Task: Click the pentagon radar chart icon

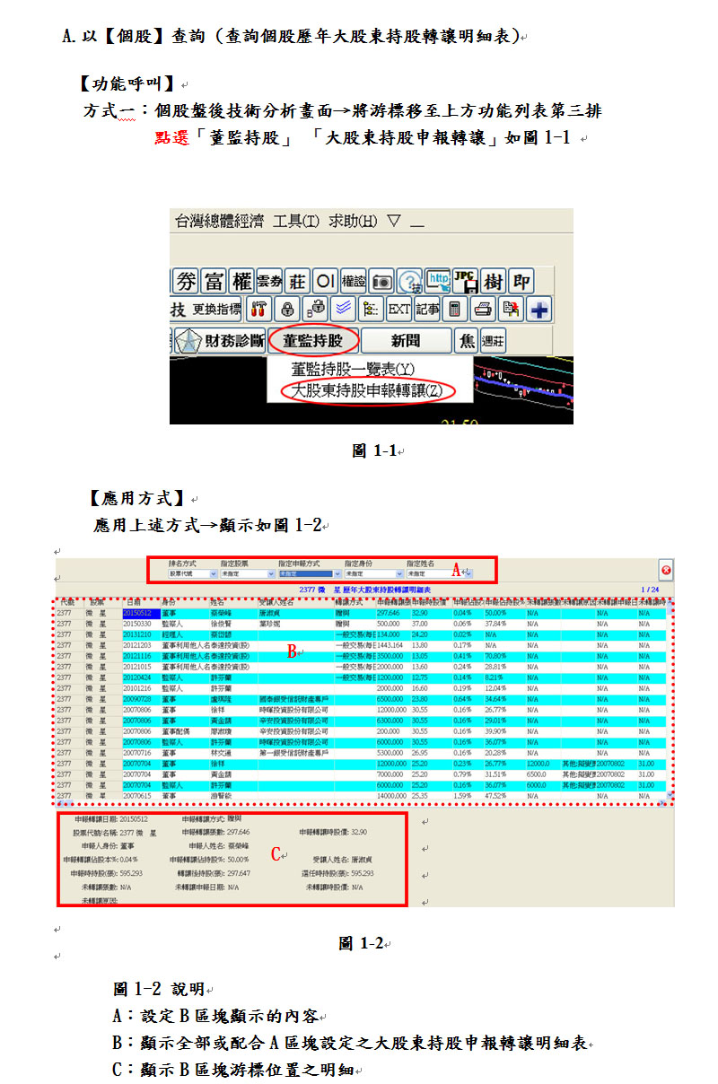Action: tap(187, 341)
